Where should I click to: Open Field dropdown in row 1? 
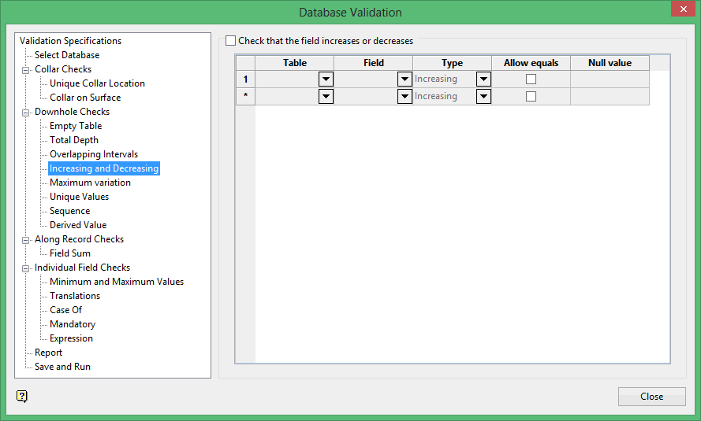405,79
